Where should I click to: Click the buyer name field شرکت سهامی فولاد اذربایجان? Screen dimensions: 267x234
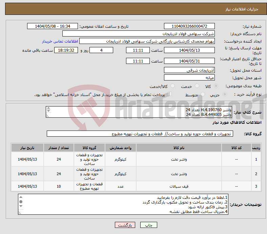pyautogui.click(x=139, y=34)
